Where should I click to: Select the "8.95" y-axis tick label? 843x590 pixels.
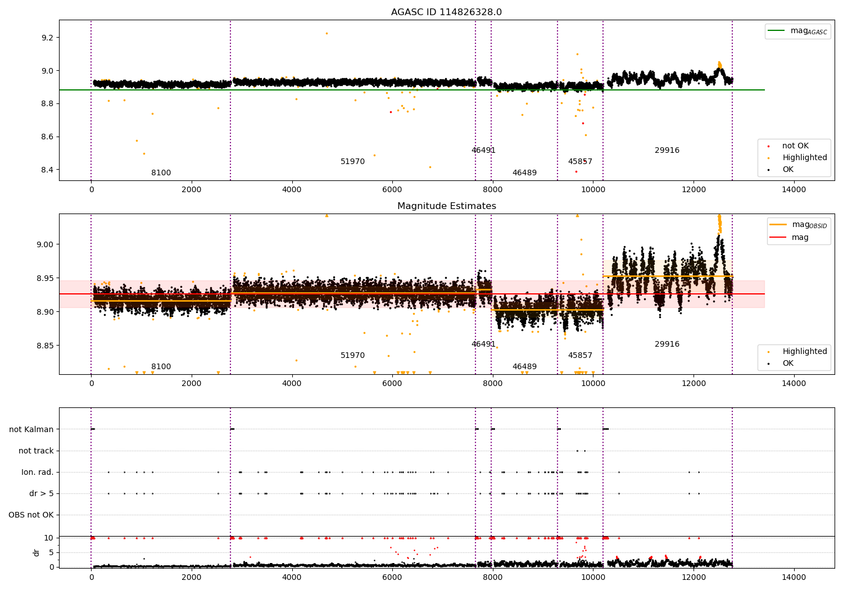point(45,278)
